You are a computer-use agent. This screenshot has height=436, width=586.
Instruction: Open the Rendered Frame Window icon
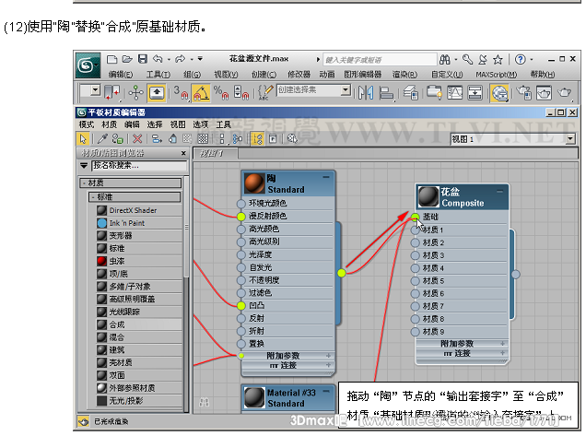[x=544, y=92]
